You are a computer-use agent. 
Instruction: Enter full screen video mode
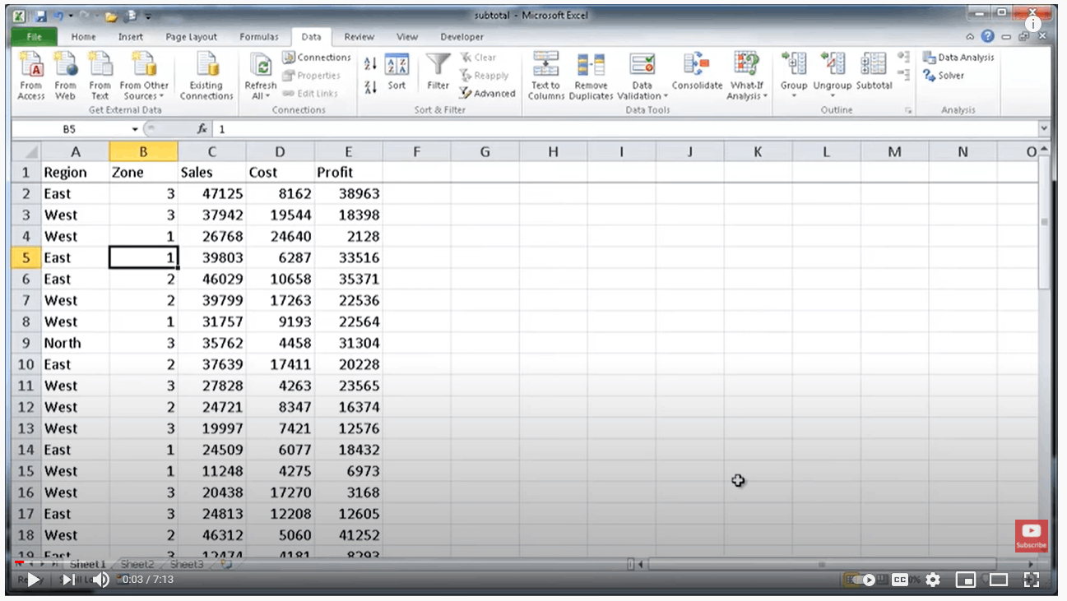click(x=1031, y=580)
